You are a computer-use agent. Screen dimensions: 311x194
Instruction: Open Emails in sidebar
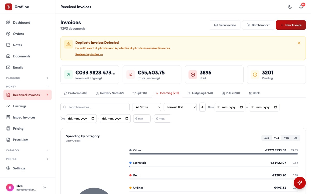[x=27, y=67]
